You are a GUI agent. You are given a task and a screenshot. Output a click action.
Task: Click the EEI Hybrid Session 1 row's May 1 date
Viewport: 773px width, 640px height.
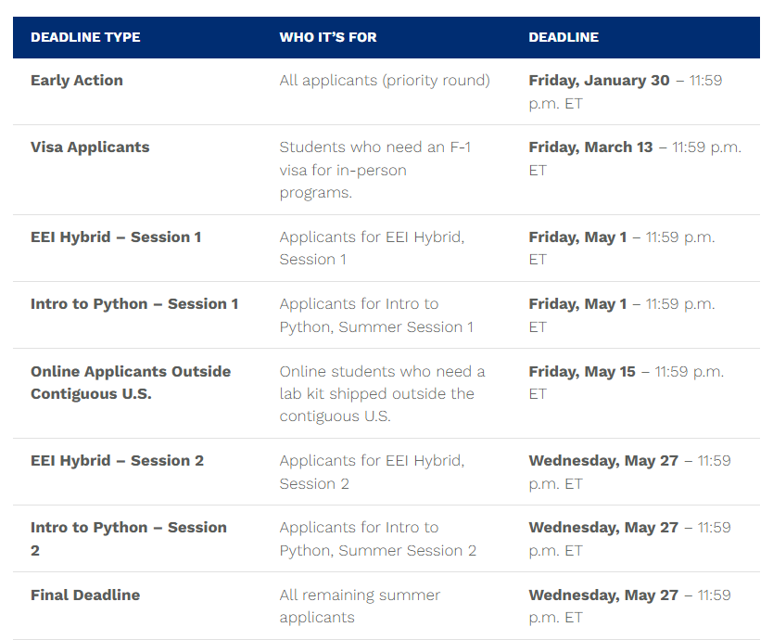pos(577,237)
